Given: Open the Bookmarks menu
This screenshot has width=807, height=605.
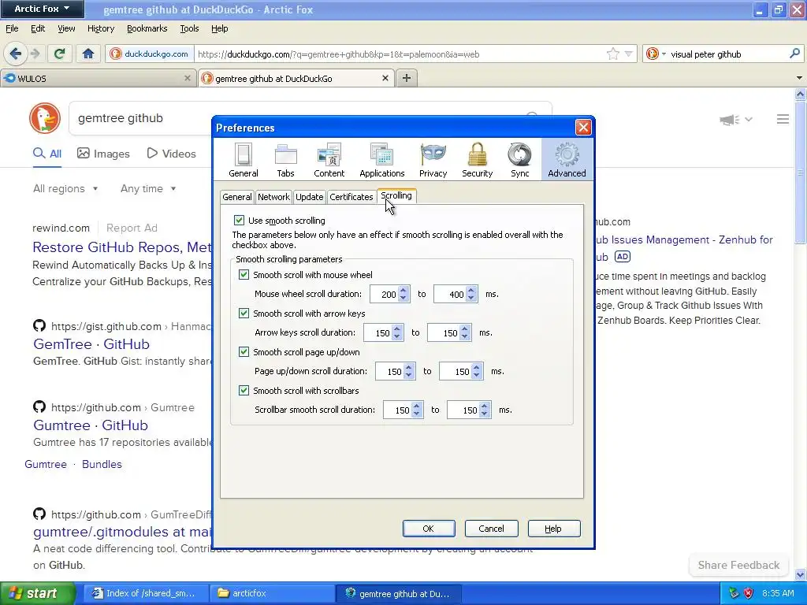Looking at the screenshot, I should [x=147, y=29].
